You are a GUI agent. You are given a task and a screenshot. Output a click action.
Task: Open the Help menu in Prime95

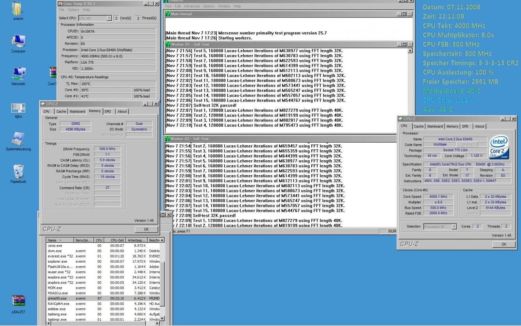(x=237, y=6)
